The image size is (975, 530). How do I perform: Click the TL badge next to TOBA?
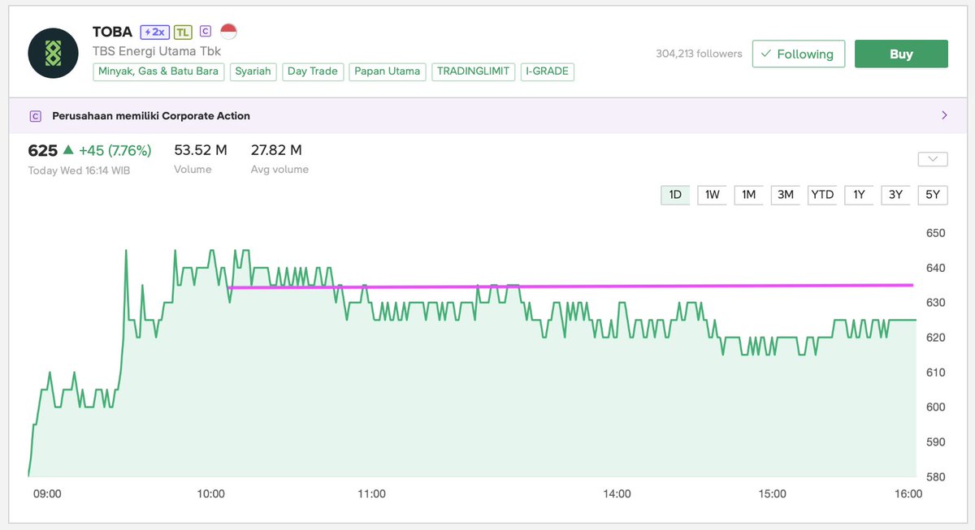(182, 32)
